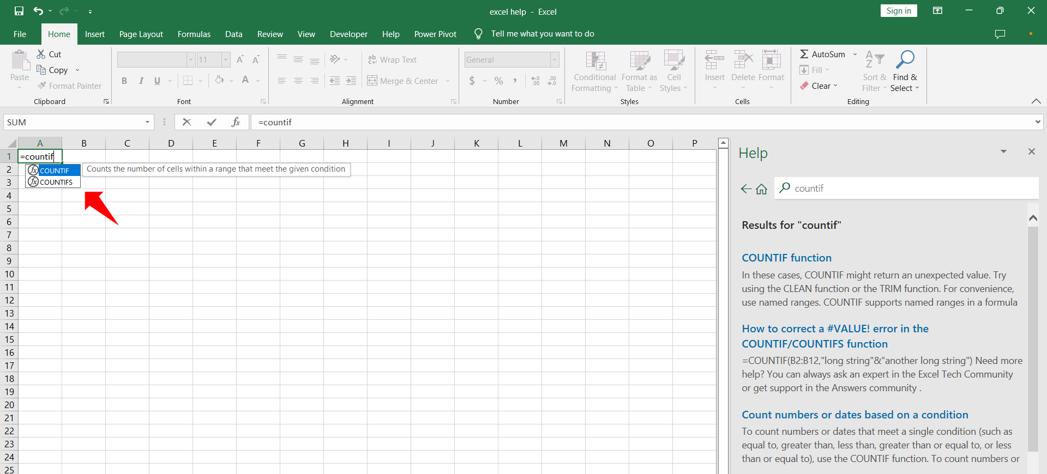Screen dimensions: 1047x474
Task: Select COUNTIFS in the autocomplete list
Action: click(53, 182)
